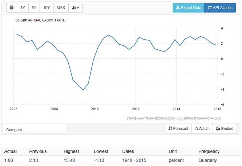Click the U.S. Bureau of Economic Analysis text

[199, 119]
